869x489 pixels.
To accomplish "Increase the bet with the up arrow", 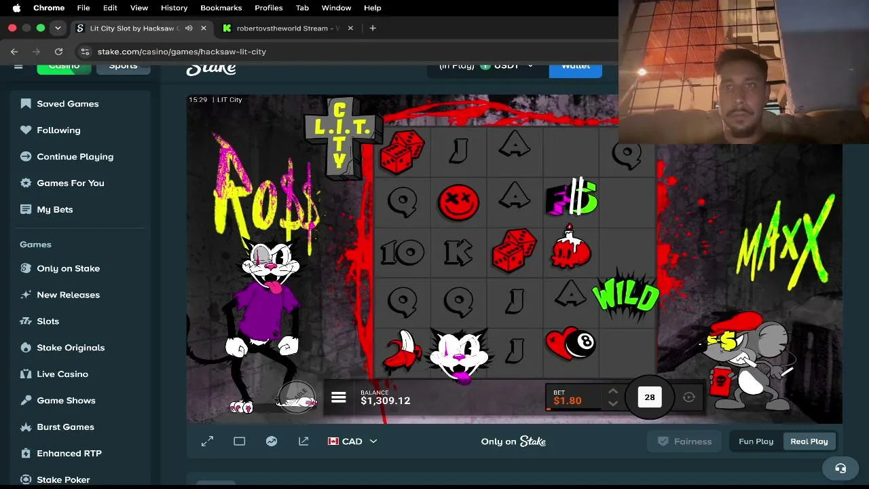I will tap(612, 392).
